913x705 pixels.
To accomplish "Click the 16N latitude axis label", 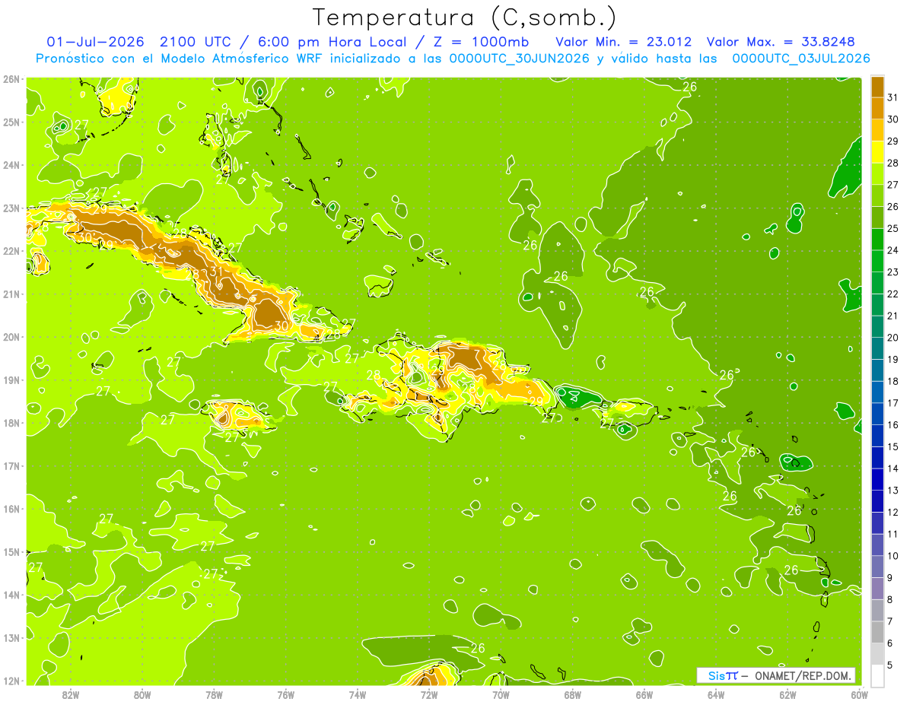I will [x=11, y=509].
